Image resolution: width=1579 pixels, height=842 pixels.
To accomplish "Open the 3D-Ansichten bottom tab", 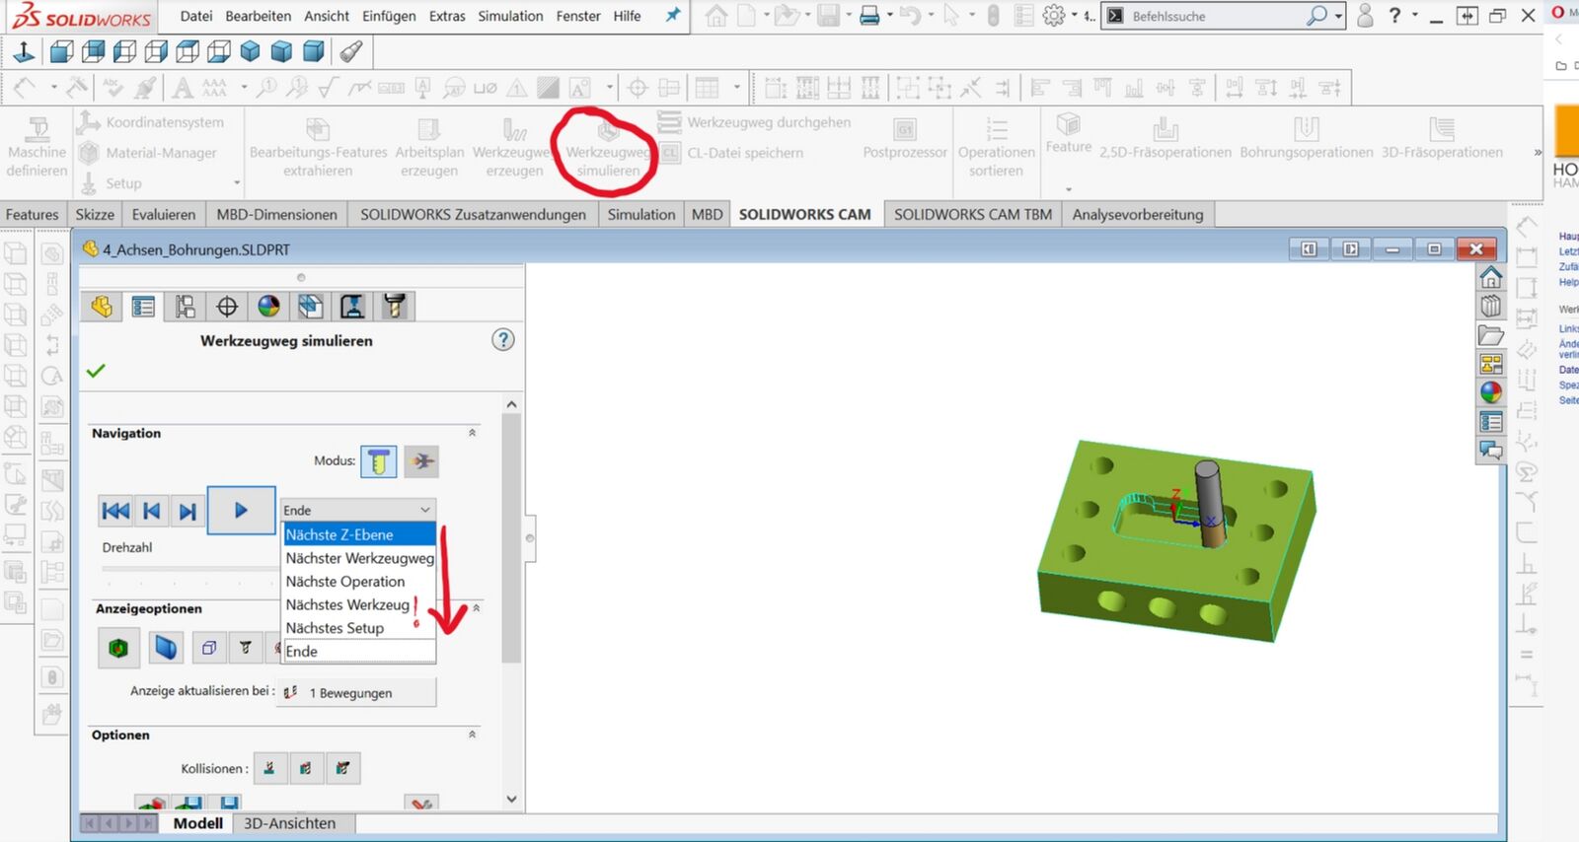I will (x=289, y=823).
